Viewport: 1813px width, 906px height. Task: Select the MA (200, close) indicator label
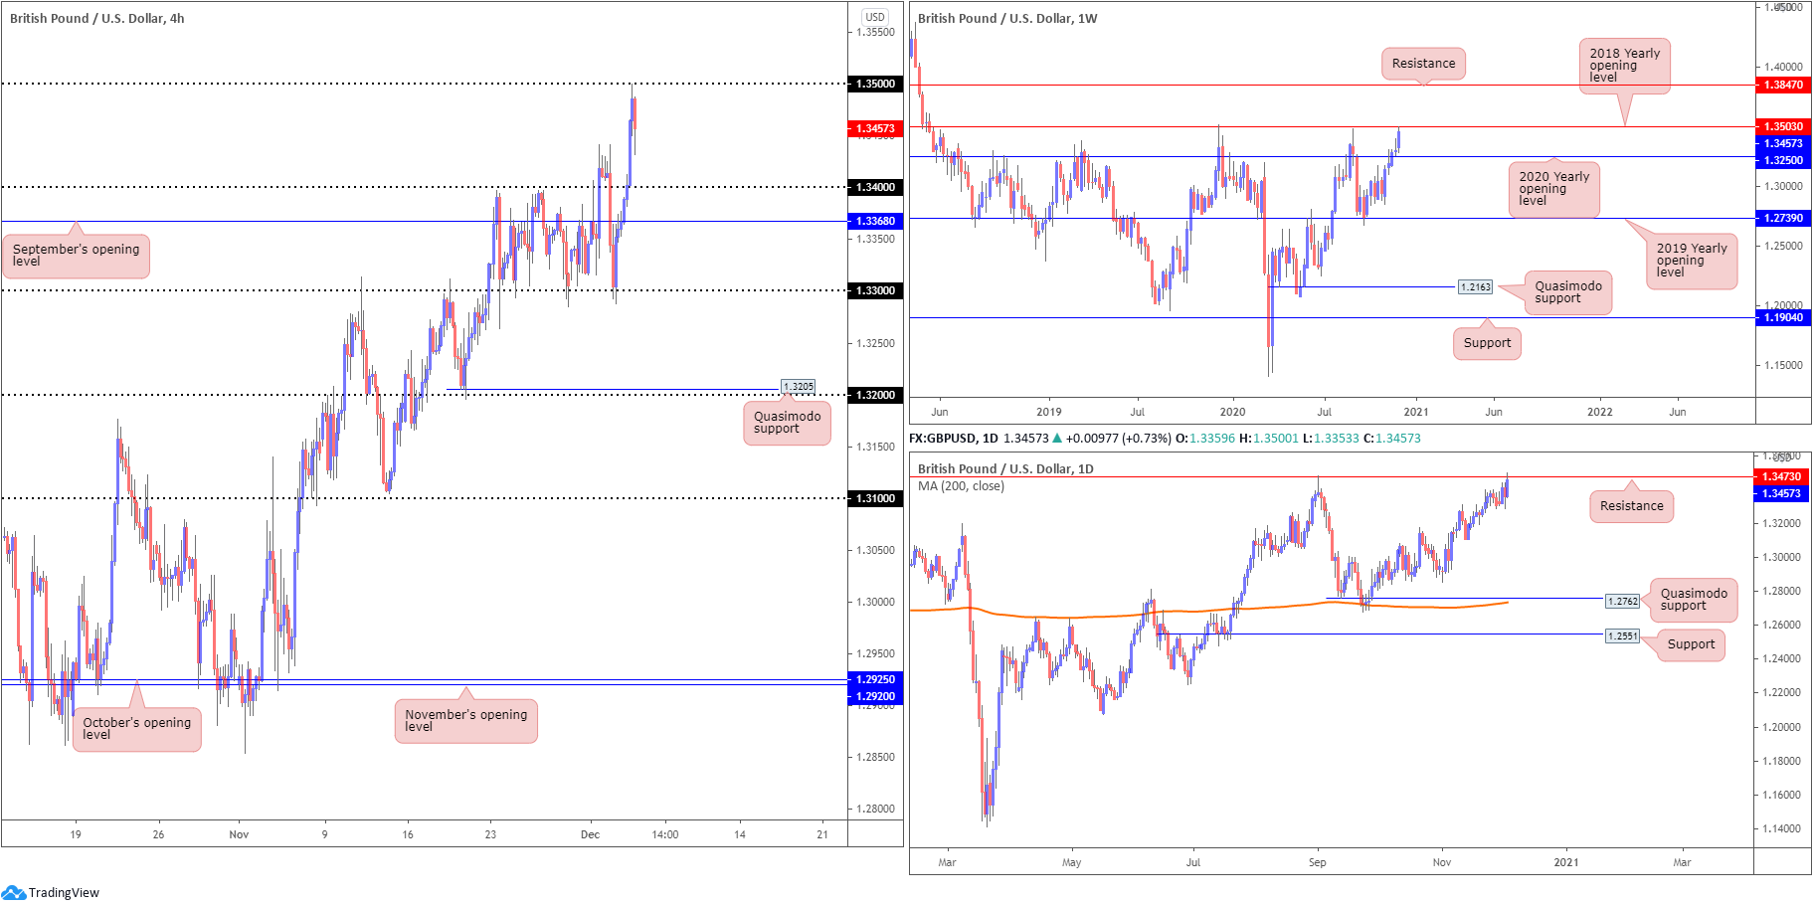coord(961,486)
